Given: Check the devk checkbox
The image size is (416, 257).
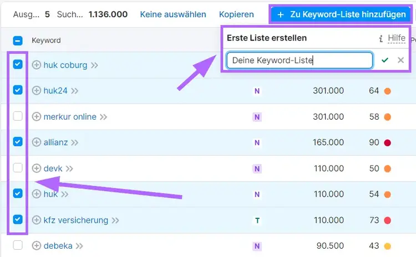Looking at the screenshot, I should click(x=18, y=168).
